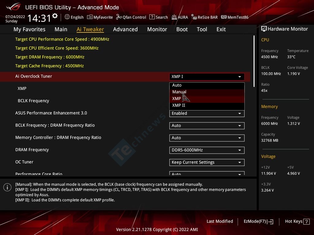Image resolution: width=314 pixels, height=235 pixels.
Task: Click the 1.312 V memory voltage value
Action: tap(293, 124)
